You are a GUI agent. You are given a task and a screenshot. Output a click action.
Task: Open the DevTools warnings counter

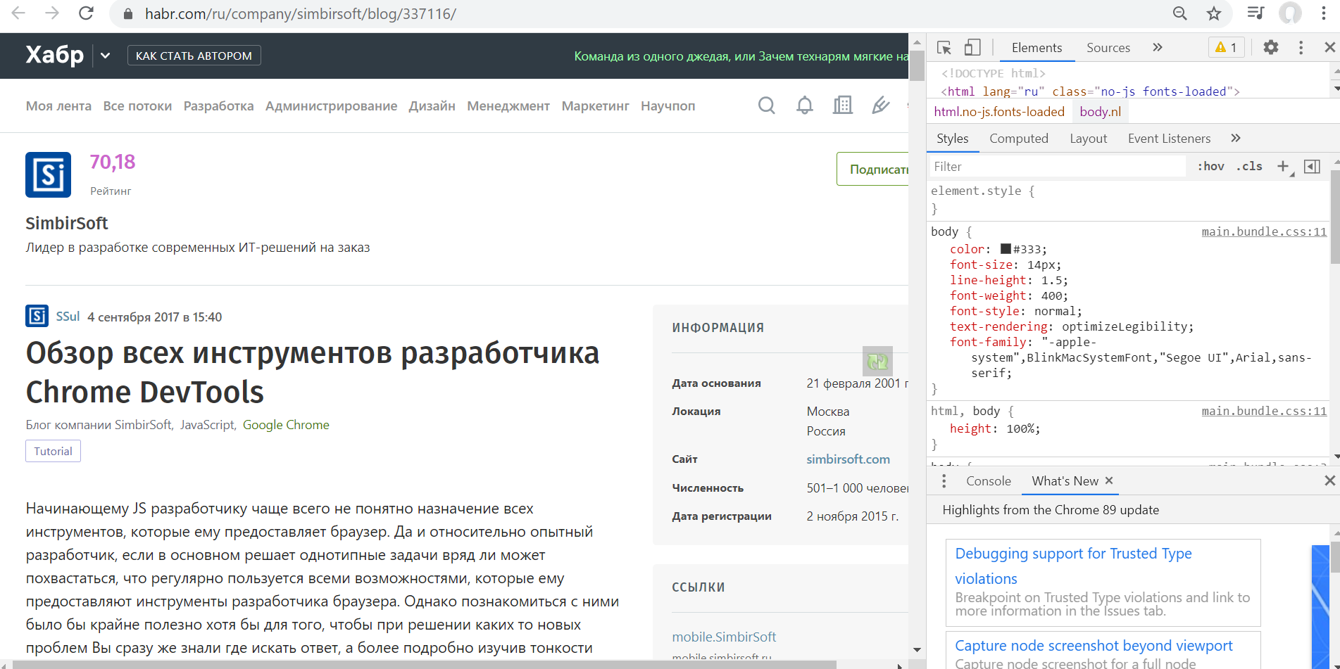(x=1227, y=47)
